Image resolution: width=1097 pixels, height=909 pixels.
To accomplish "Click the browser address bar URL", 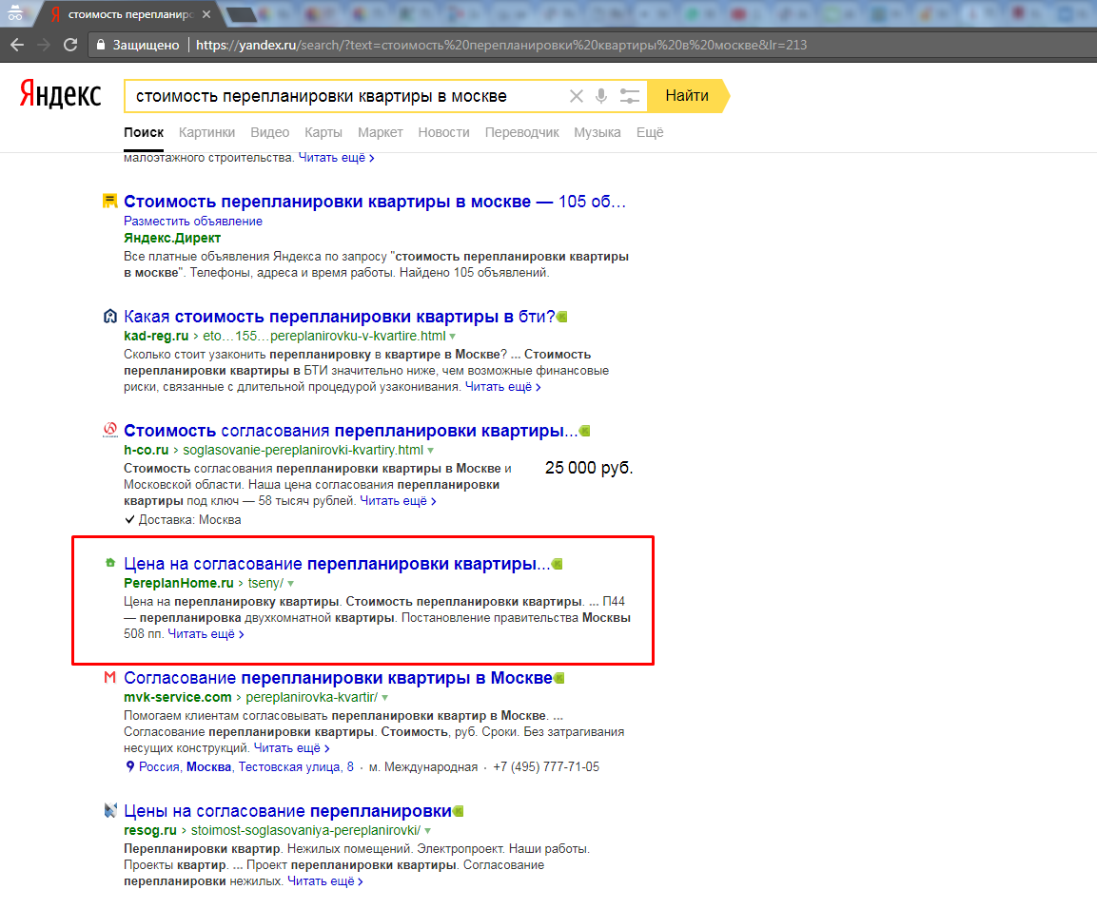I will pyautogui.click(x=500, y=45).
